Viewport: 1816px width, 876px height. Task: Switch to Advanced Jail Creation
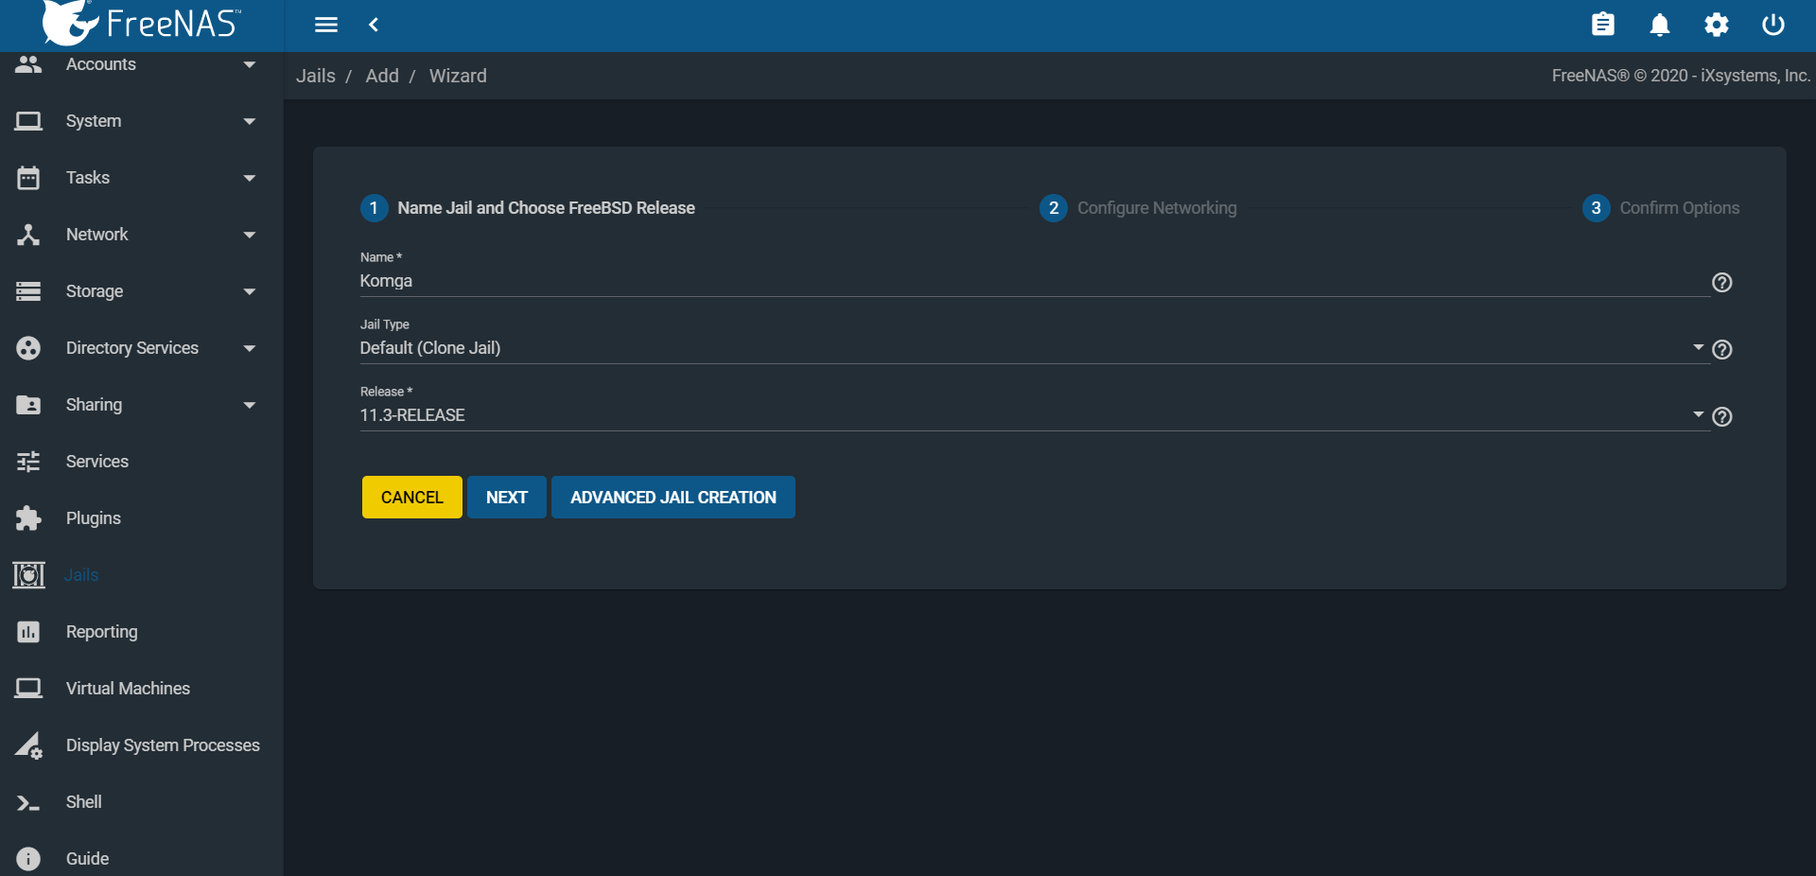(x=672, y=498)
